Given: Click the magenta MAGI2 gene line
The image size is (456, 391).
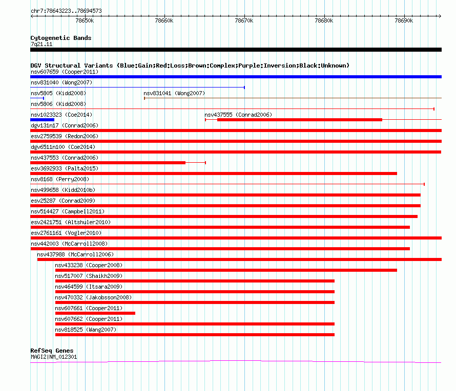Looking at the screenshot, I should [236, 362].
